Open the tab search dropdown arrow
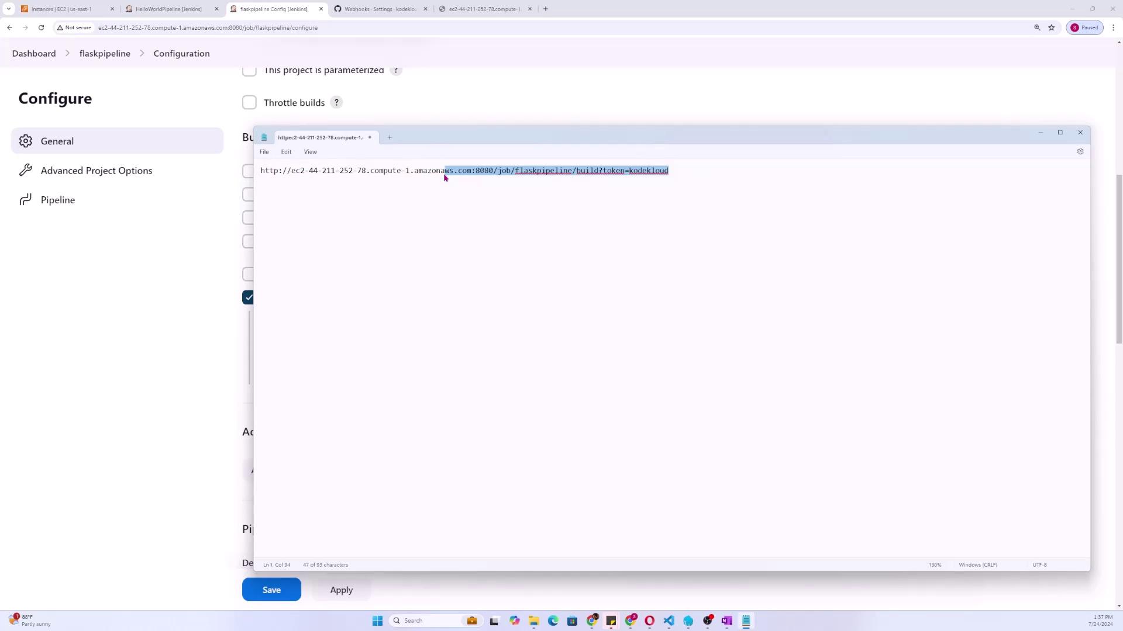Viewport: 1123px width, 631px height. (x=8, y=9)
